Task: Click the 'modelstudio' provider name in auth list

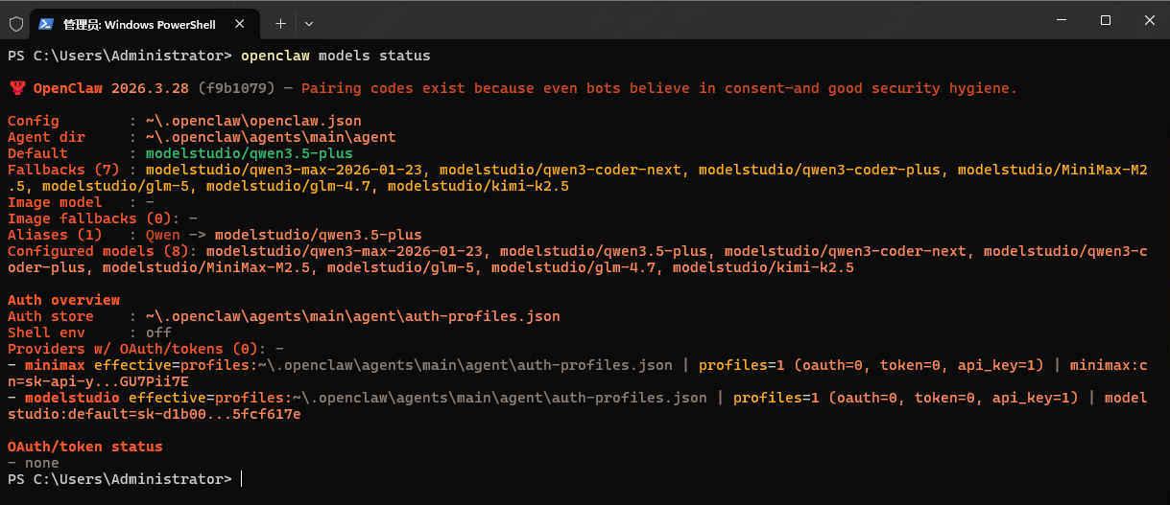Action: tap(72, 398)
